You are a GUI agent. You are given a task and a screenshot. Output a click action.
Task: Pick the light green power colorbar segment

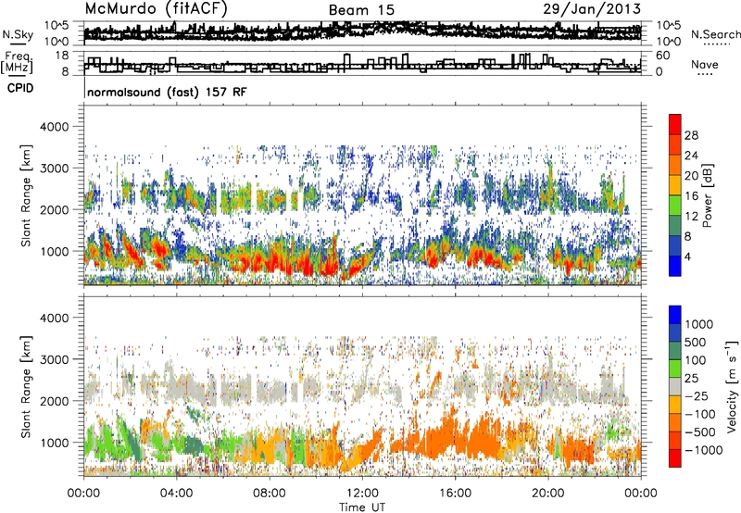tap(675, 206)
